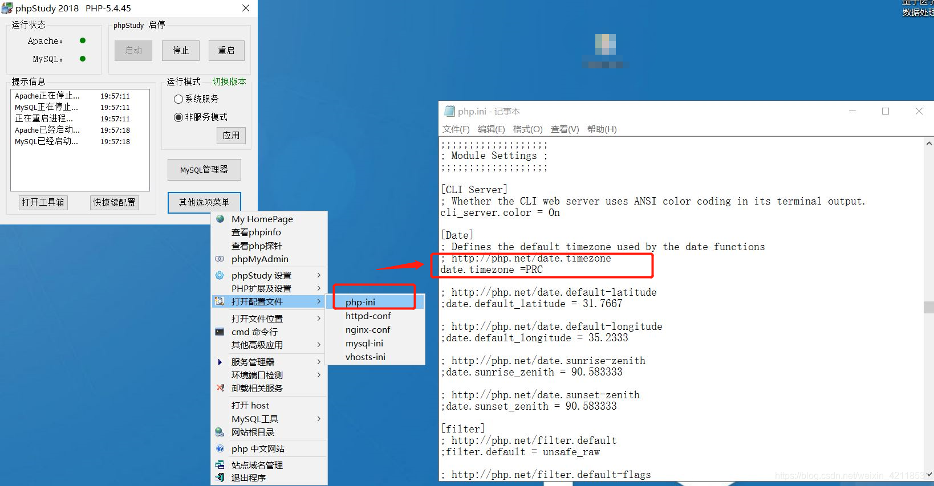Click 切换版本 link

pos(229,81)
